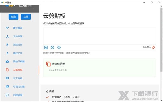
Task: Click the video icon beside 可视化沟通
Action: tap(7, 87)
